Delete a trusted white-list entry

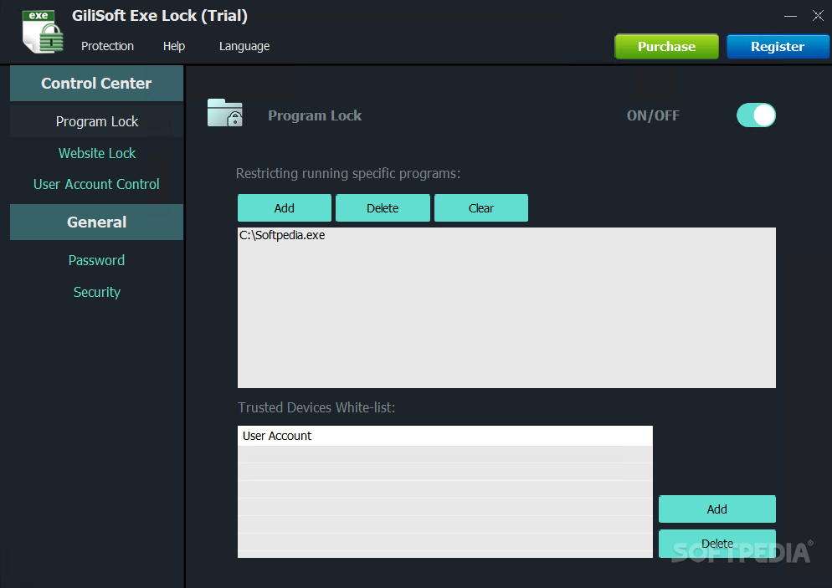pyautogui.click(x=716, y=544)
